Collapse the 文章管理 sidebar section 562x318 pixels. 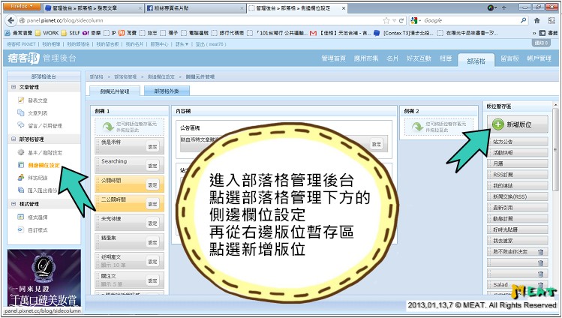click(14, 87)
